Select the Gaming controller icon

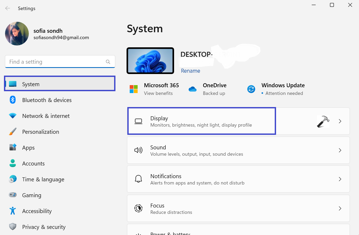[x=13, y=195]
